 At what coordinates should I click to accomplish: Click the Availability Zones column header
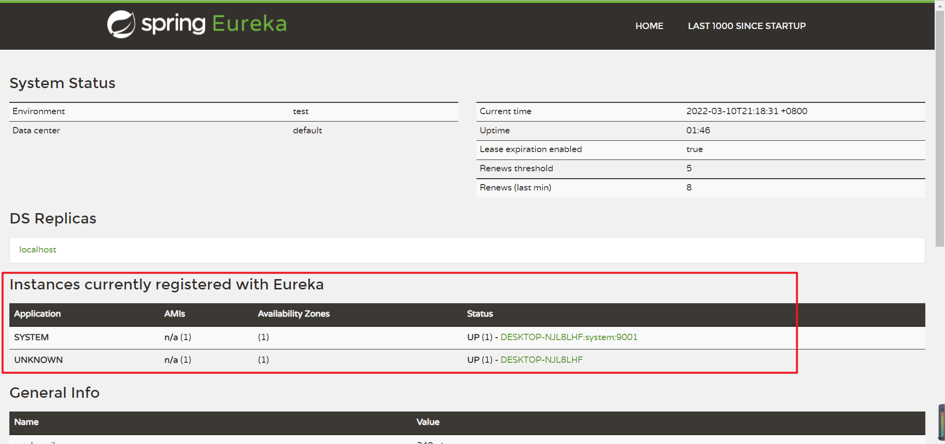pos(293,314)
